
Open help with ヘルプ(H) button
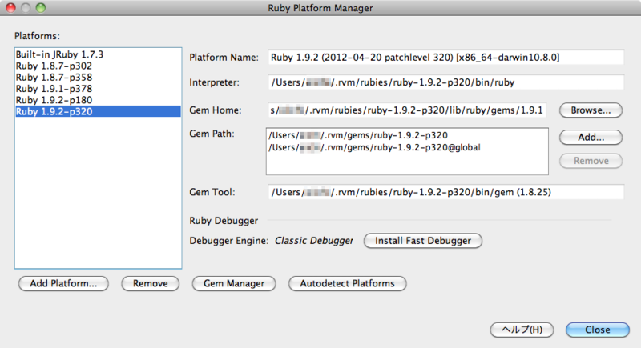522,330
